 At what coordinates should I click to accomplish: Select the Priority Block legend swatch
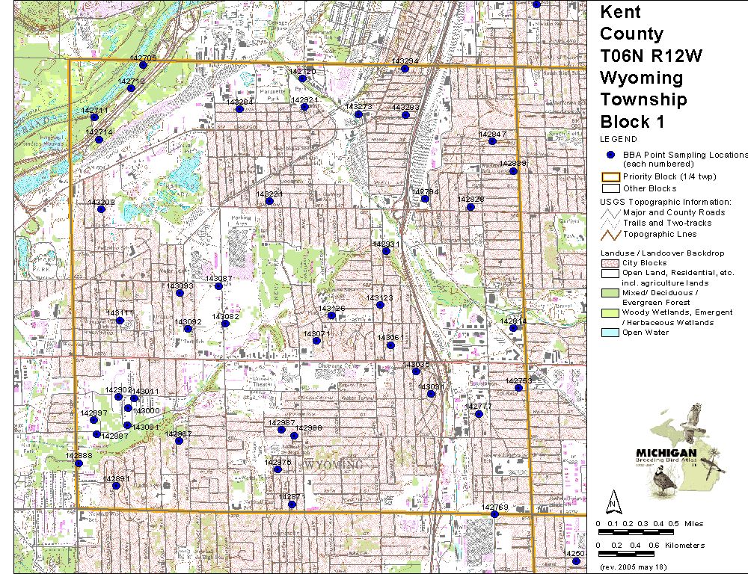[610, 177]
